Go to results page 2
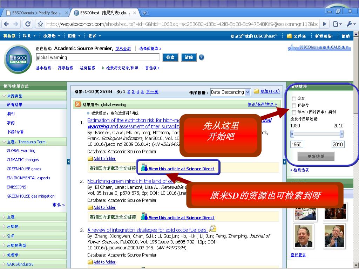This screenshot has height=269, width=359. click(x=129, y=92)
